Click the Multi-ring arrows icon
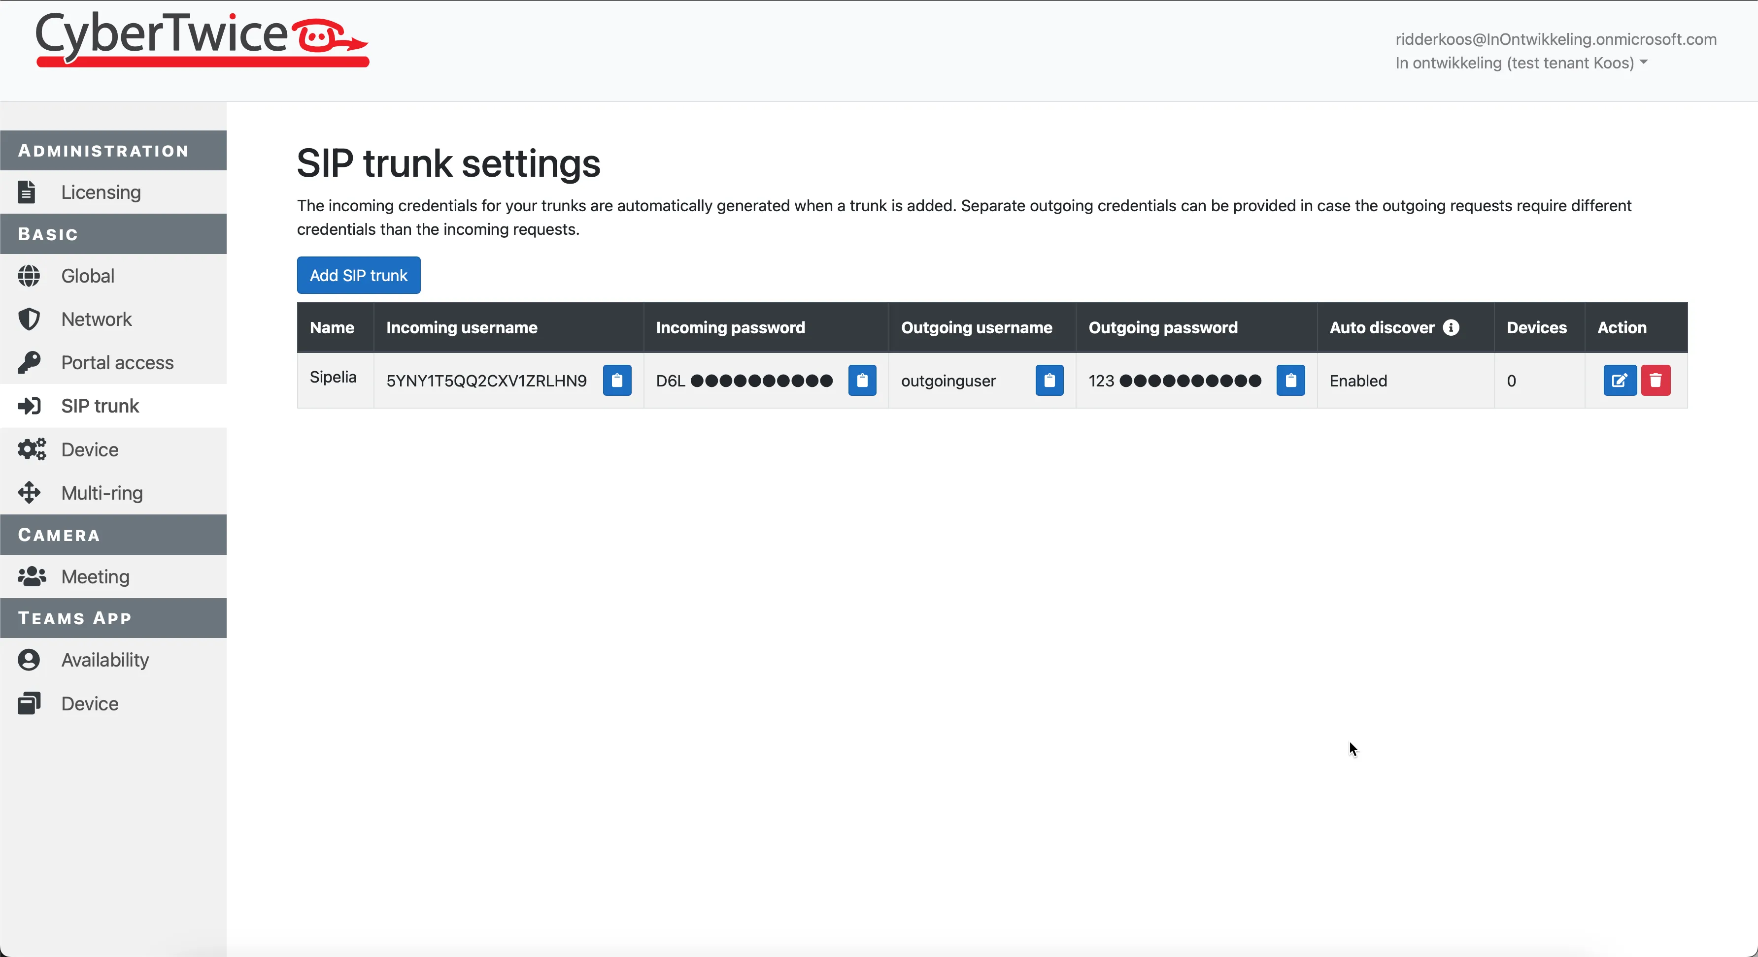 pos(29,493)
